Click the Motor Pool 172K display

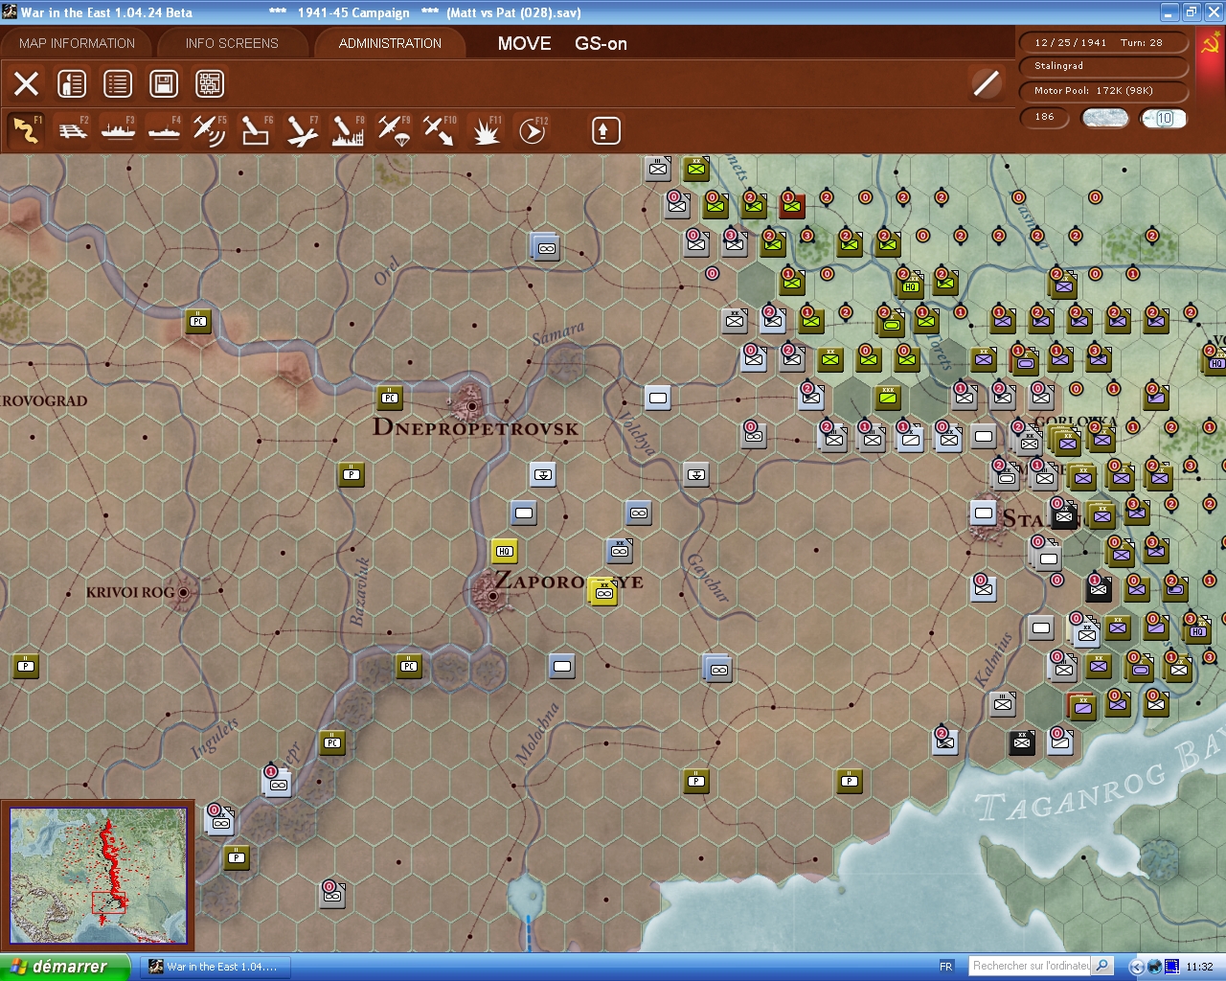(1104, 91)
